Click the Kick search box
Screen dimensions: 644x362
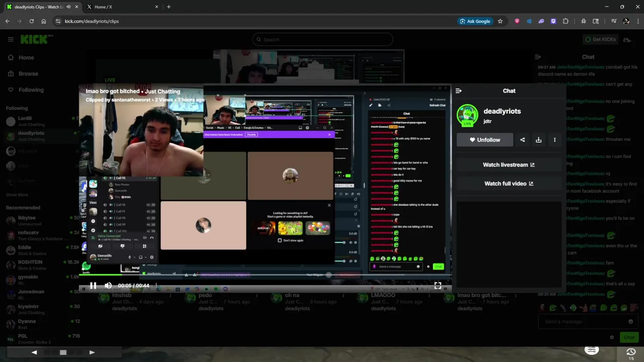[x=323, y=40]
